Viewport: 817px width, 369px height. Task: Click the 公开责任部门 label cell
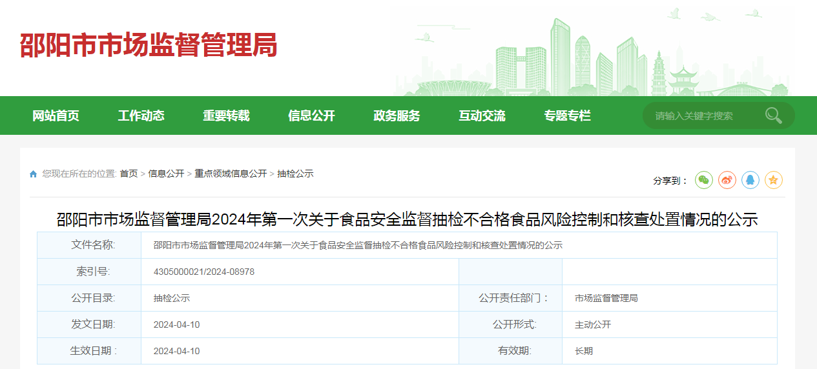511,298
